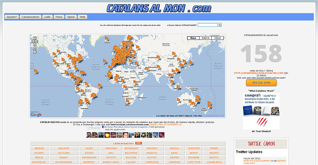Screen dimensions: 318x165
Task: Zoom in on the map
Action: [35, 48]
